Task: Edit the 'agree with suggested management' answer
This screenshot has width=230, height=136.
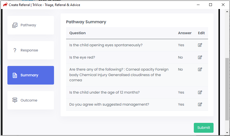Action: coord(200,104)
